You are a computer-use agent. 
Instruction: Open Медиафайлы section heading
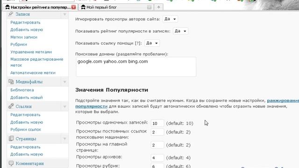click(x=29, y=82)
